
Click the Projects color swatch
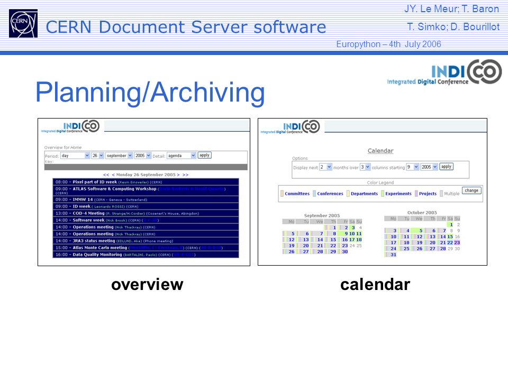click(x=416, y=194)
